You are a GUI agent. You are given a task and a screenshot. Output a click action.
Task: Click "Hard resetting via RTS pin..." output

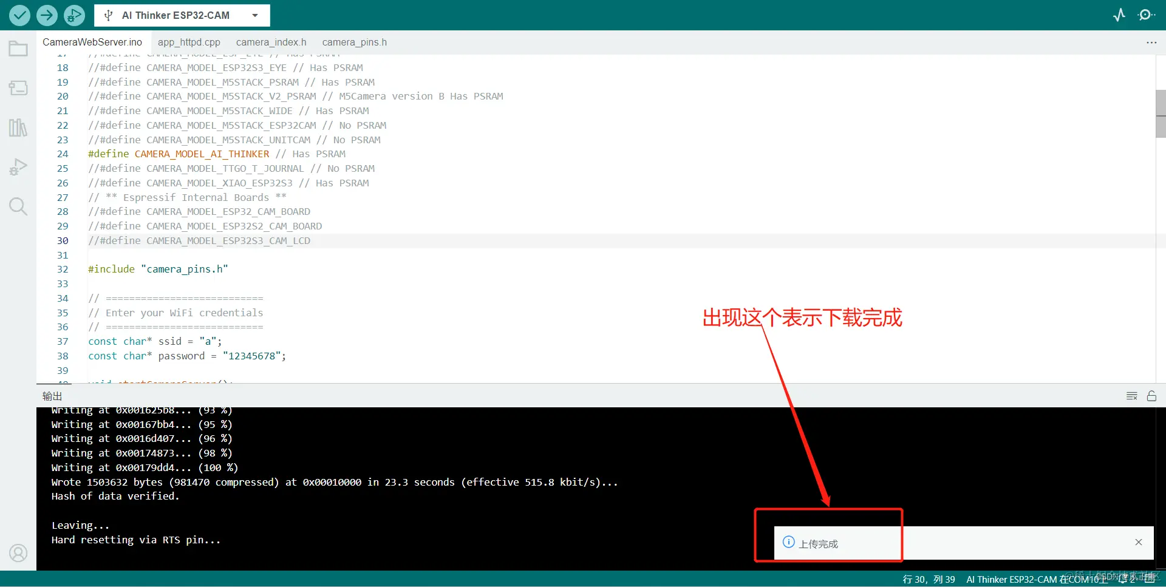[136, 540]
